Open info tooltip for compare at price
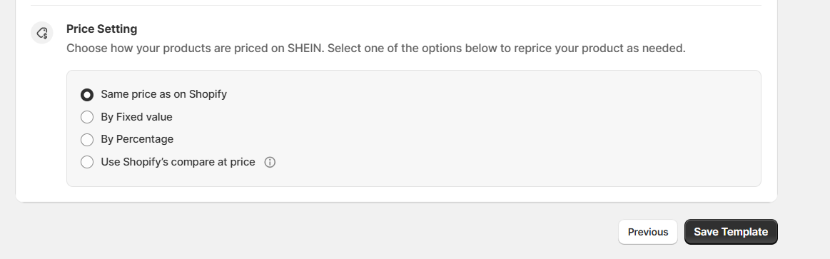830x259 pixels. coord(270,162)
